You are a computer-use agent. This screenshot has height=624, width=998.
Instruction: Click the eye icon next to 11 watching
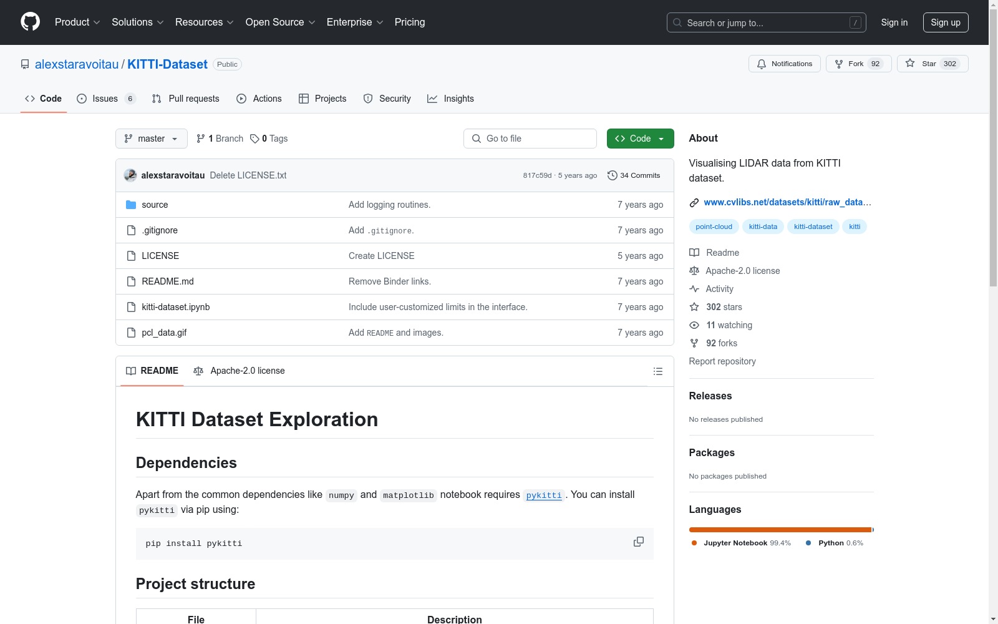[694, 325]
